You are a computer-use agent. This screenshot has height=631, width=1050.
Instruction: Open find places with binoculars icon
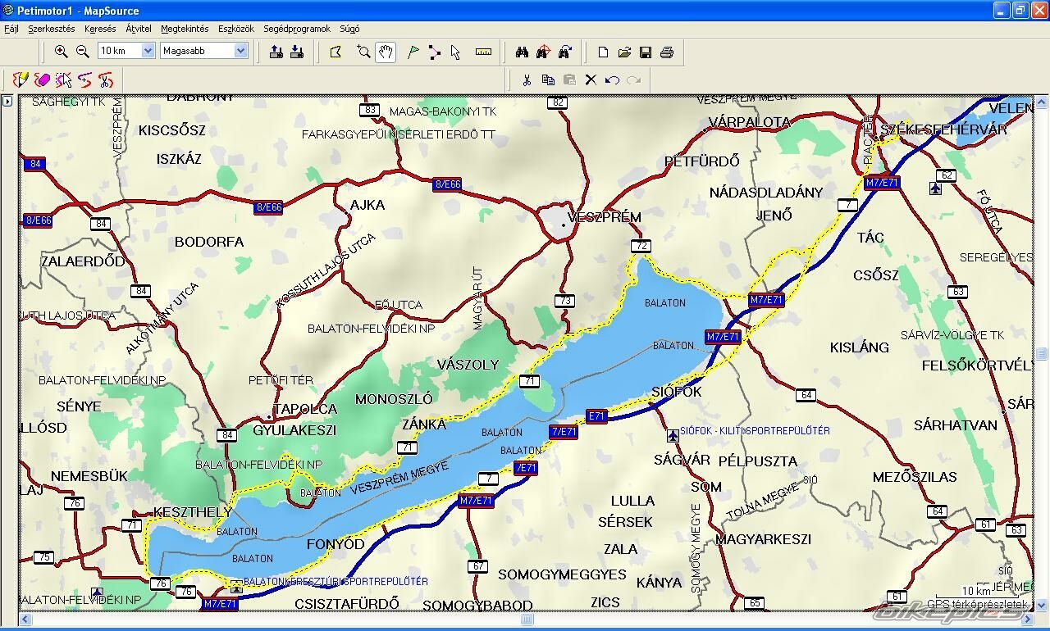[x=522, y=52]
